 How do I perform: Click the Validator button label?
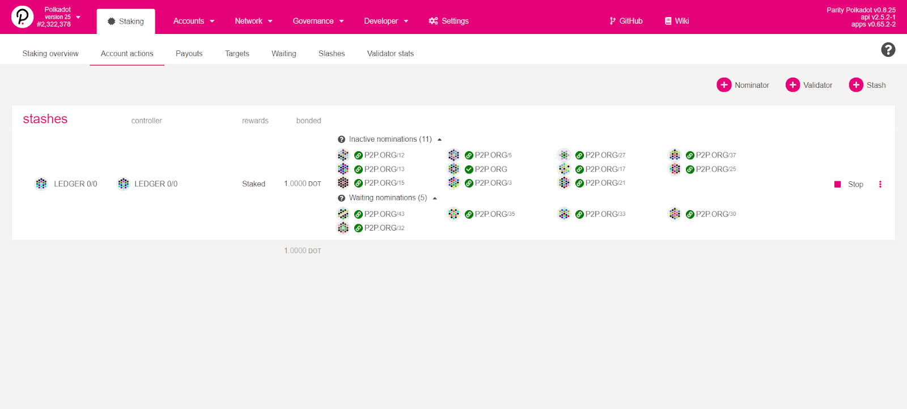point(817,85)
